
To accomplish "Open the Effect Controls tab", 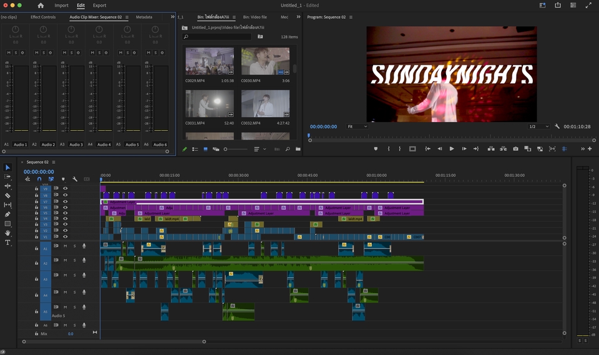I will [x=43, y=17].
